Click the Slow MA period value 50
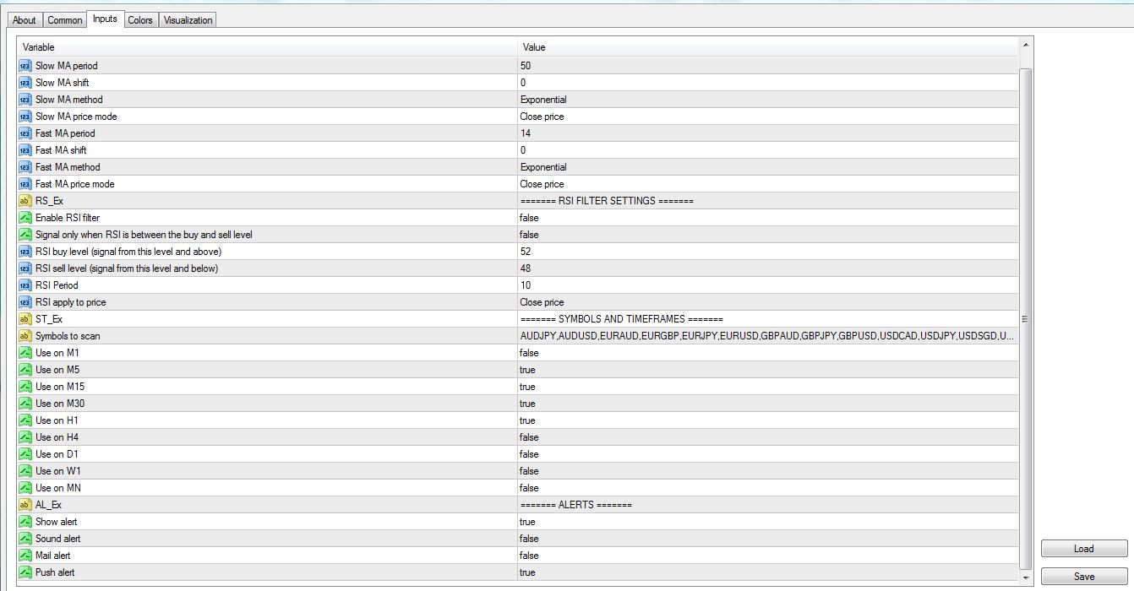 pyautogui.click(x=768, y=66)
